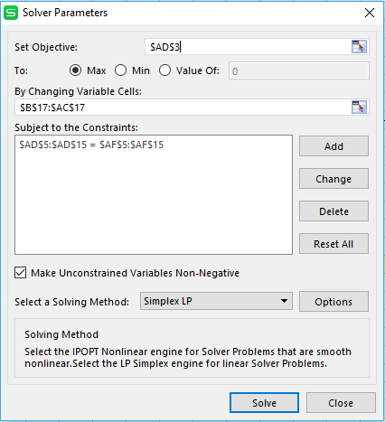This screenshot has width=385, height=422.
Task: Click the Change constraint button
Action: click(x=333, y=179)
